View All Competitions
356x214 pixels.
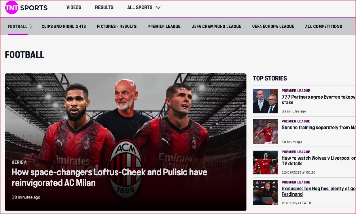click(323, 27)
